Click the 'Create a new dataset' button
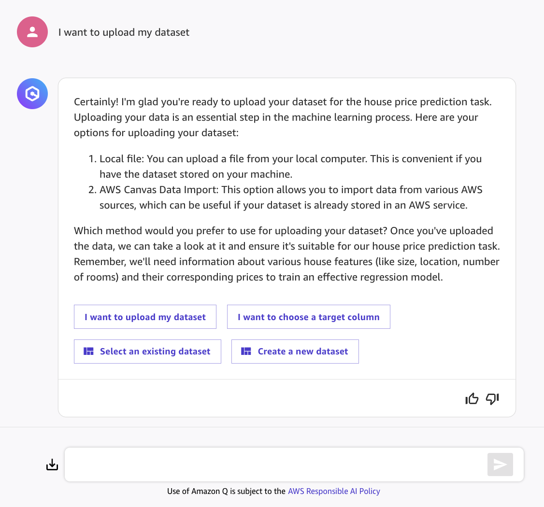 point(295,352)
